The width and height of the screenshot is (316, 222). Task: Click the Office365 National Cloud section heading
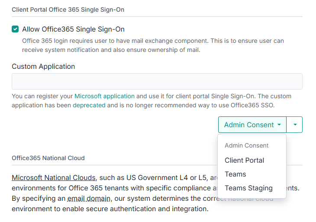click(x=48, y=158)
